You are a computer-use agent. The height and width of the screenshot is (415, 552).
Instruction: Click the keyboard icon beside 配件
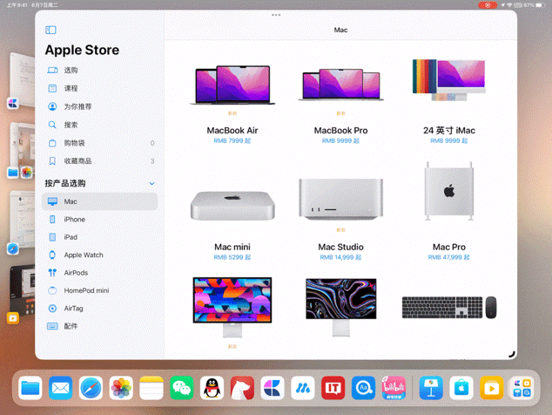click(x=52, y=326)
